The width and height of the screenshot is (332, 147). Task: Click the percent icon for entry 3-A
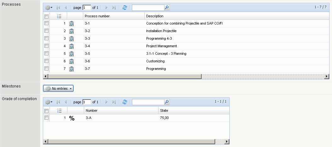point(72,118)
